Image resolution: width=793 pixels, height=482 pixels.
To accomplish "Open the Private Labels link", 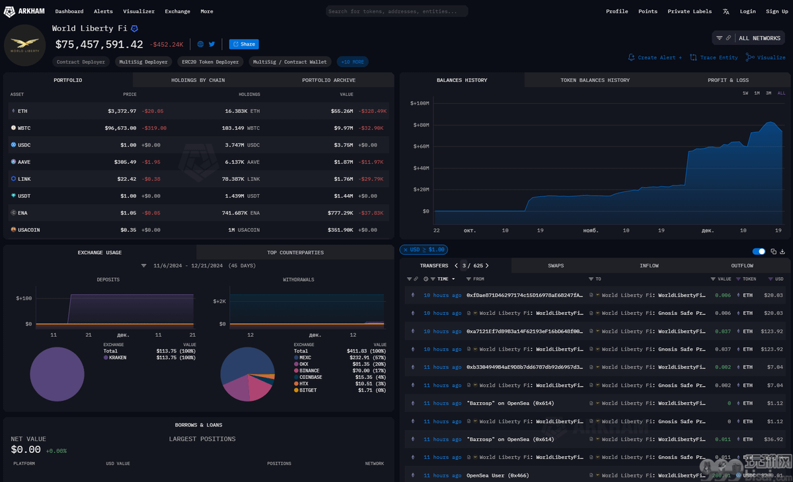I will click(689, 11).
